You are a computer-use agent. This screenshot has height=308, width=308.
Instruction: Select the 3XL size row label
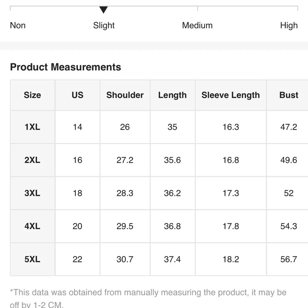(x=32, y=193)
